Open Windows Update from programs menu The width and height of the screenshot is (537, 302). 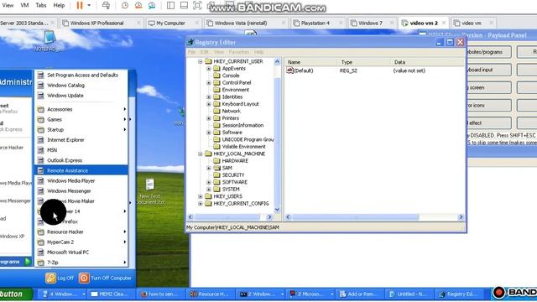click(x=81, y=96)
